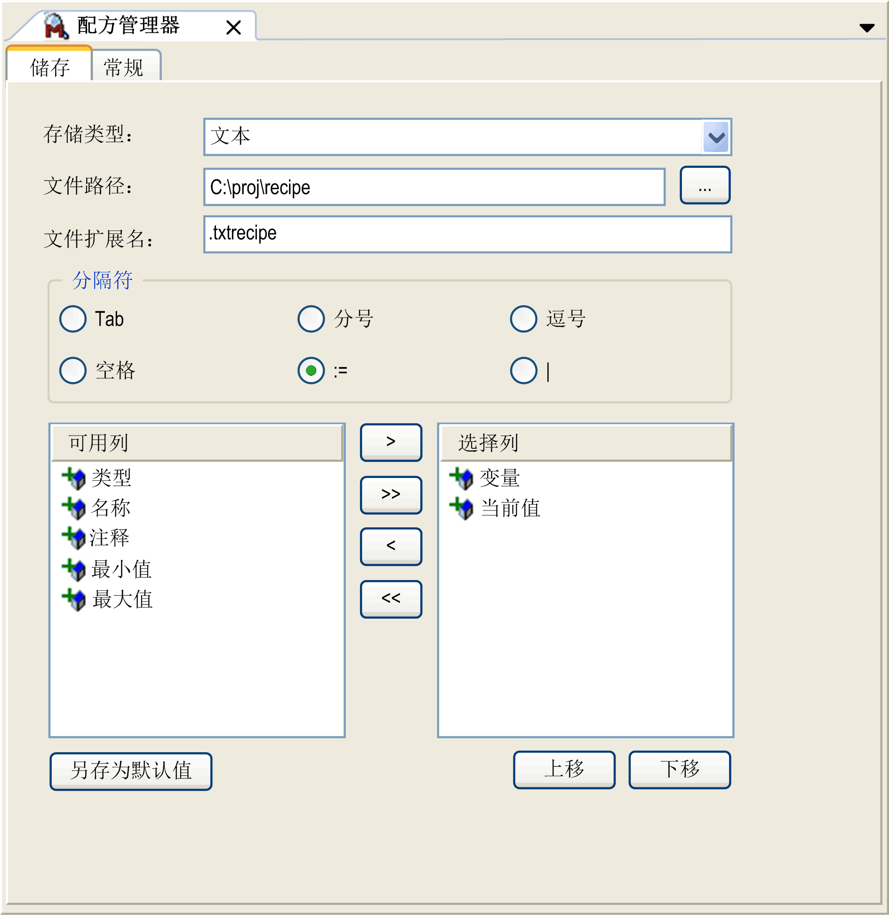Screen dimensions: 889x915
Task: Switch to the 常规 tab
Action: [124, 67]
